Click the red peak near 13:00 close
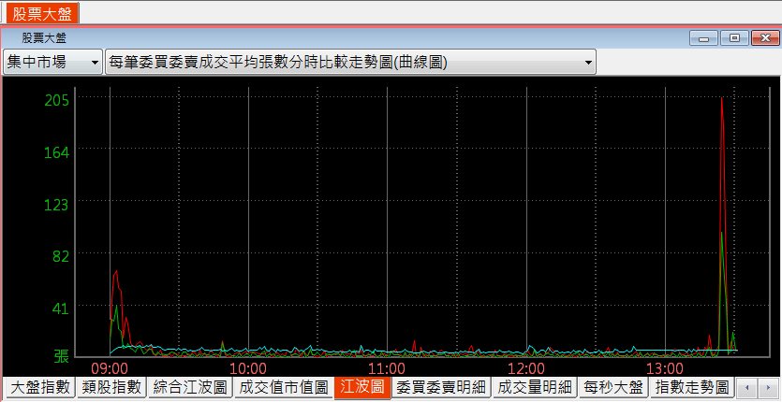 point(721,99)
